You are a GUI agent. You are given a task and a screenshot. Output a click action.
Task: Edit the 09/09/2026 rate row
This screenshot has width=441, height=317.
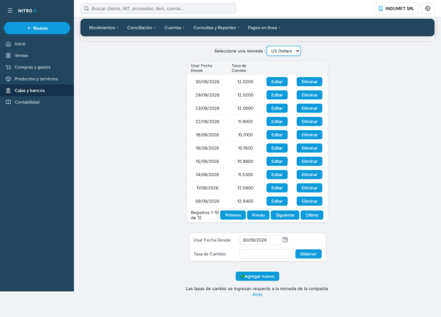coord(277,201)
